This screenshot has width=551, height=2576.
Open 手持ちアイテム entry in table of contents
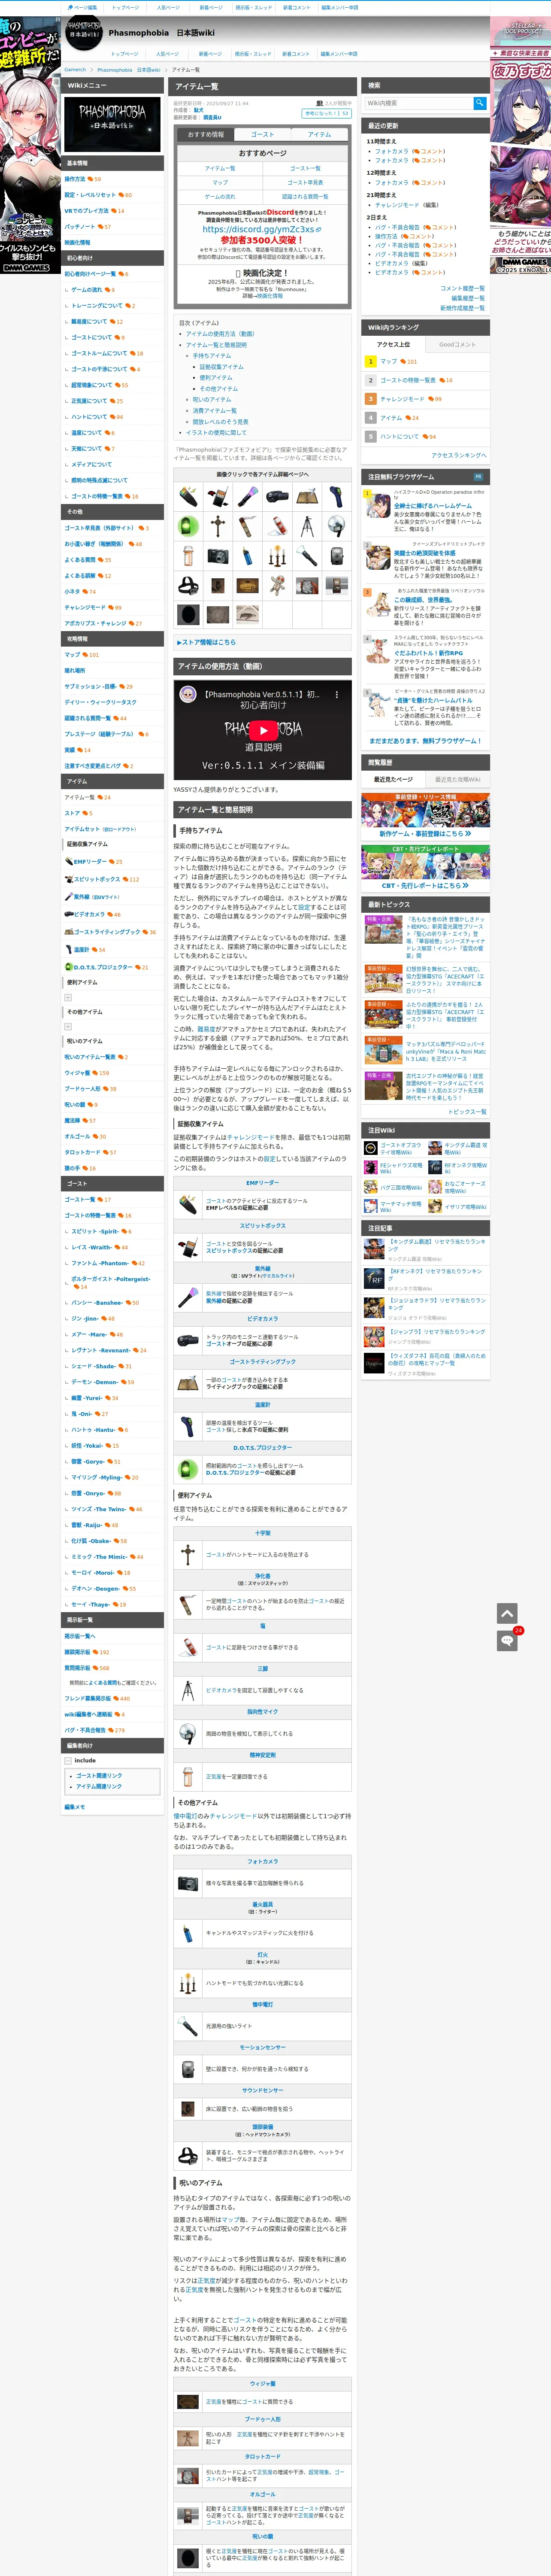212,356
